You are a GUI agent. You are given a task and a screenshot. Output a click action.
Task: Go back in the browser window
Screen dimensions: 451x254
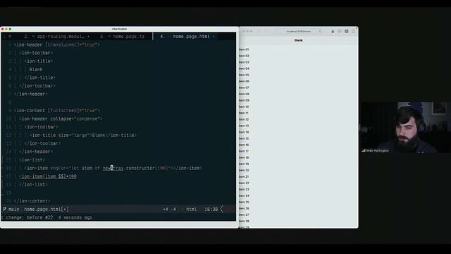259,31
